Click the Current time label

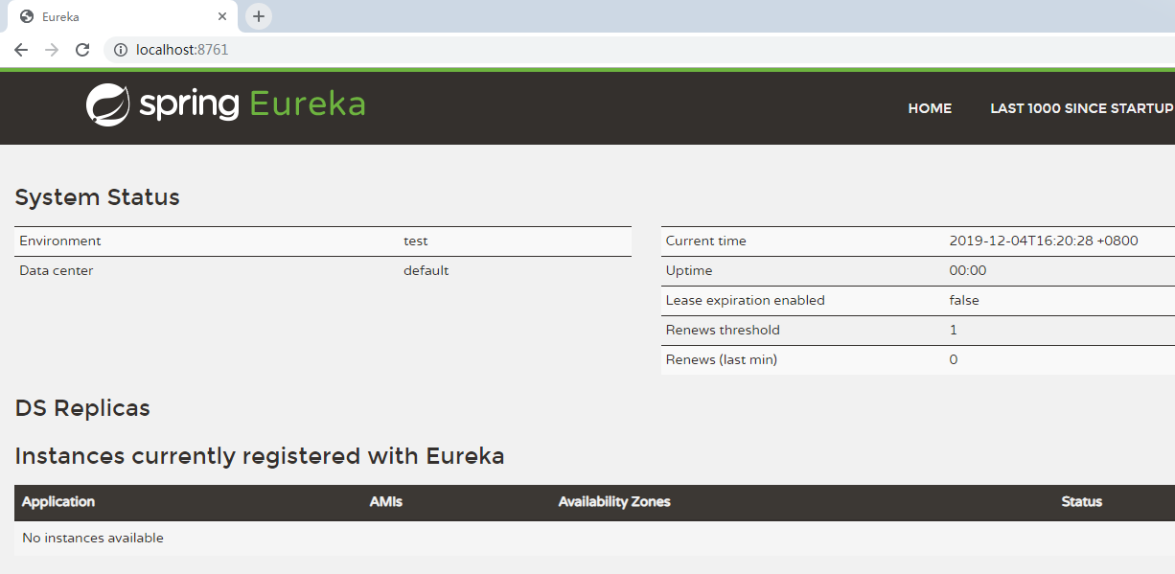pos(706,241)
